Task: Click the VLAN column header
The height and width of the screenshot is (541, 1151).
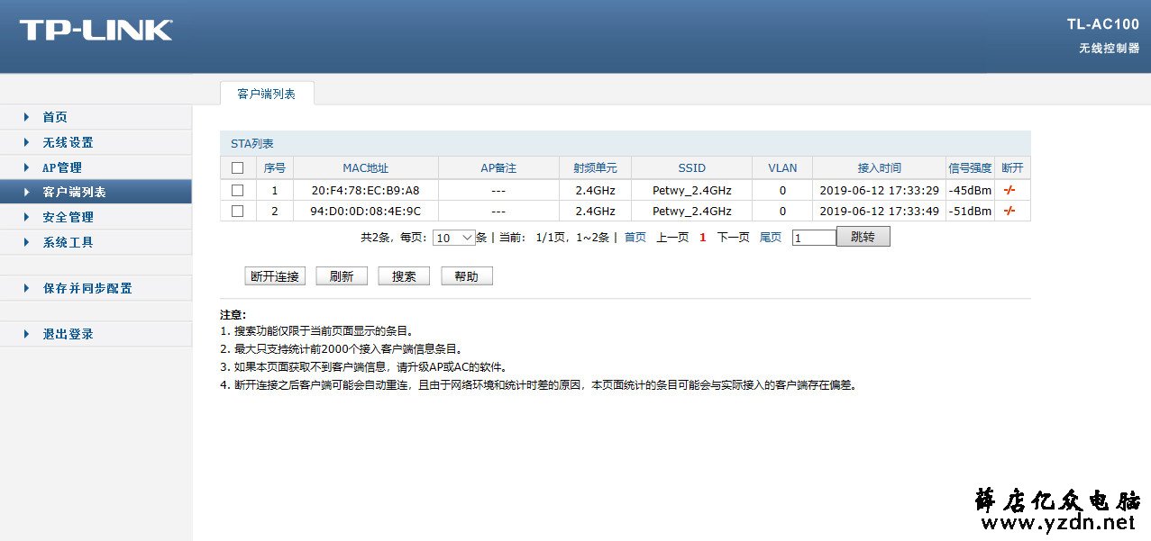Action: click(x=782, y=168)
